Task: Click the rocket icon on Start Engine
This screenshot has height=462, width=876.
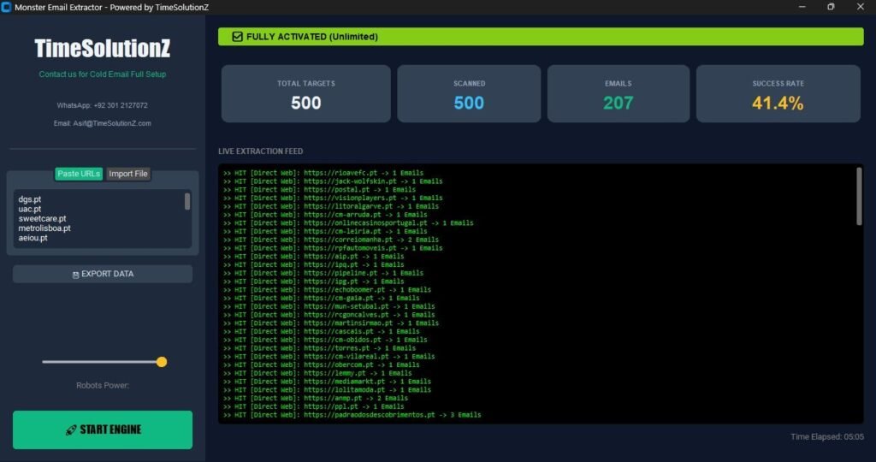Action: click(x=71, y=429)
